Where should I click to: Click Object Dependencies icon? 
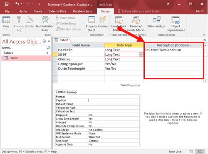point(176,20)
